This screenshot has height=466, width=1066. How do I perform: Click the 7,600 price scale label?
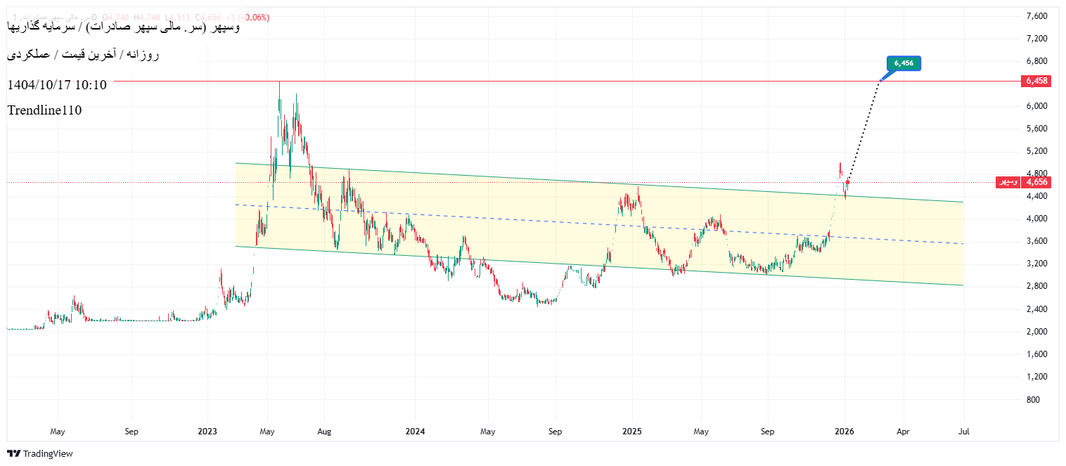click(x=1036, y=15)
